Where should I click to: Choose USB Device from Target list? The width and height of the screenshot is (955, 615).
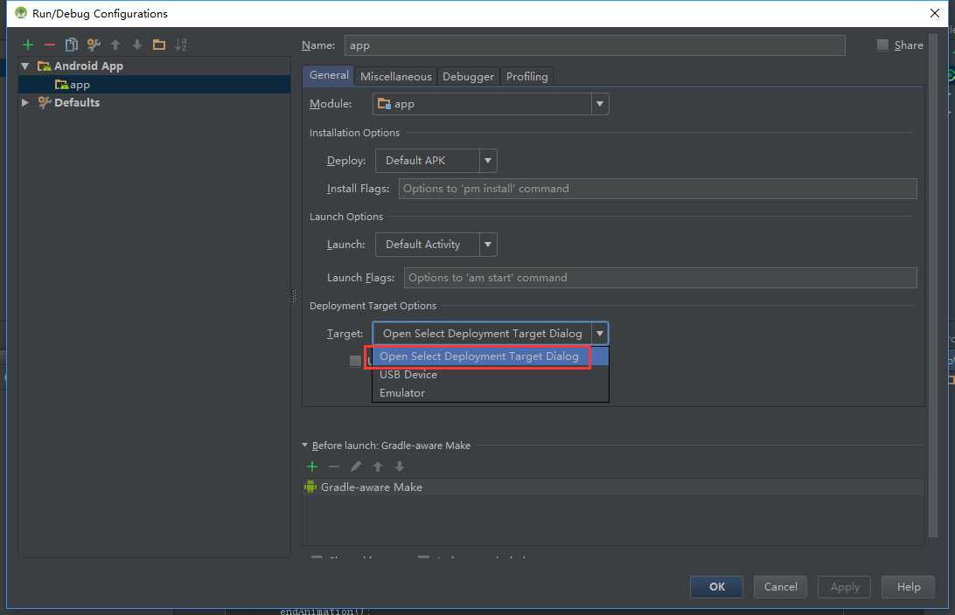point(491,375)
